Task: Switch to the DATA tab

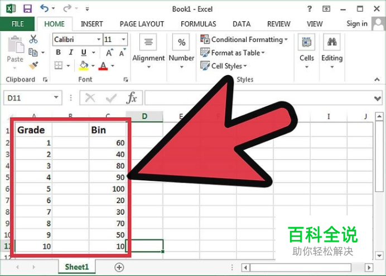Action: click(x=242, y=24)
